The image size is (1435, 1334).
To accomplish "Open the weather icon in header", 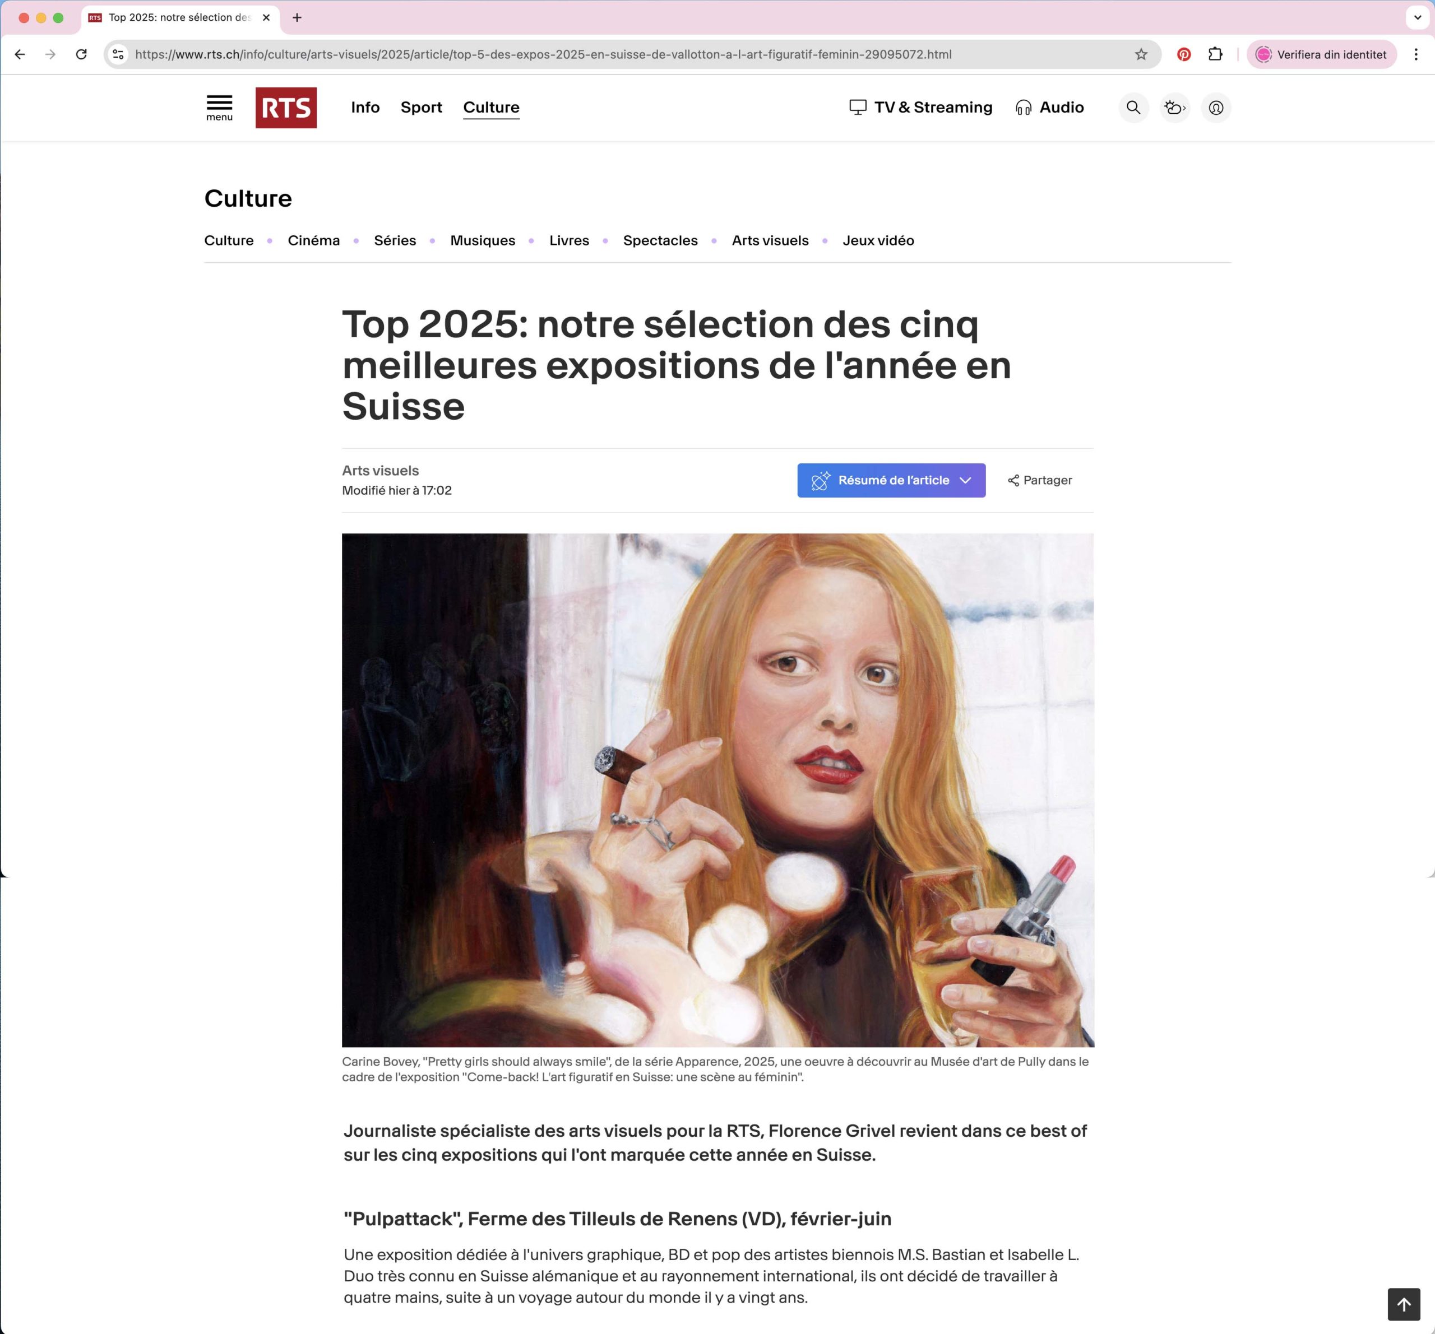I will [1174, 108].
